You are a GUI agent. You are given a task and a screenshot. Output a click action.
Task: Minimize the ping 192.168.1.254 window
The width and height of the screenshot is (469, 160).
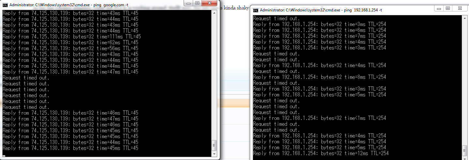pos(439,8)
